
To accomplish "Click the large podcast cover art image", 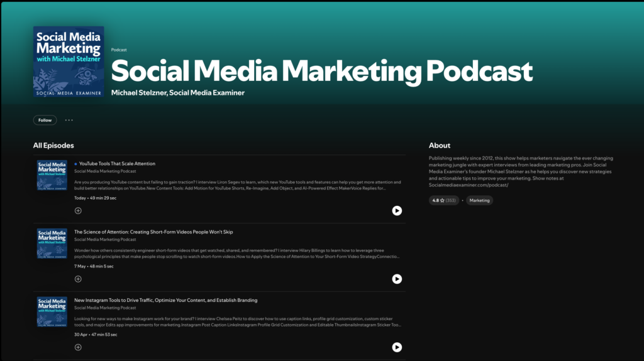I will coord(69,62).
